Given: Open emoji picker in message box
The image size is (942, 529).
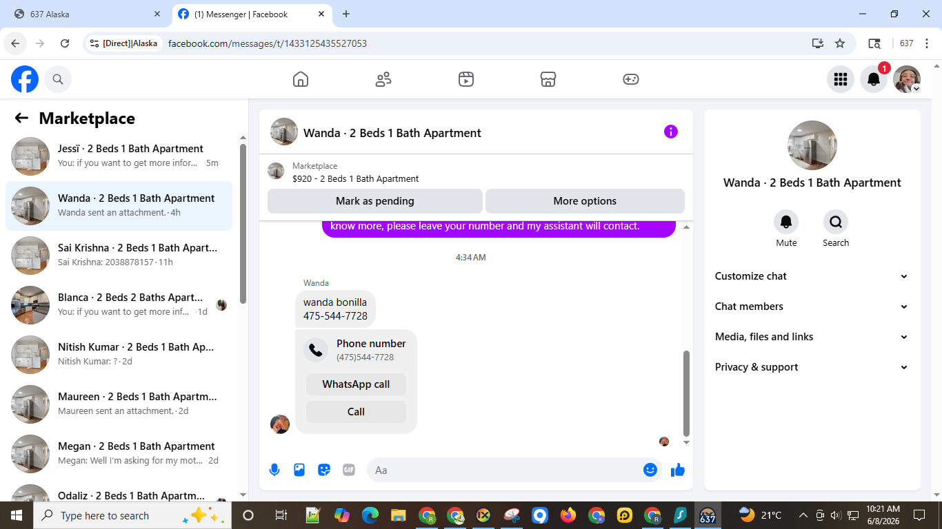Looking at the screenshot, I should click(x=650, y=470).
